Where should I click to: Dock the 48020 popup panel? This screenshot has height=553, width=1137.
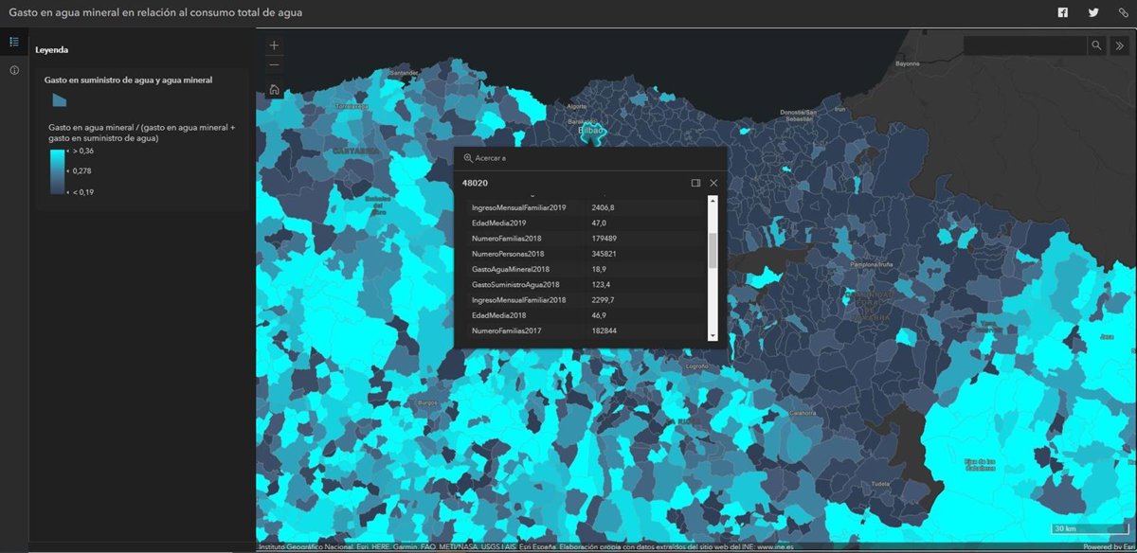click(695, 183)
